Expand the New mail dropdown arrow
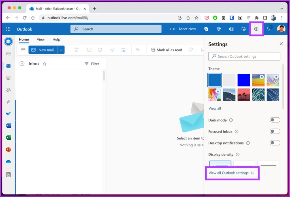The height and width of the screenshot is (197, 290). 61,50
